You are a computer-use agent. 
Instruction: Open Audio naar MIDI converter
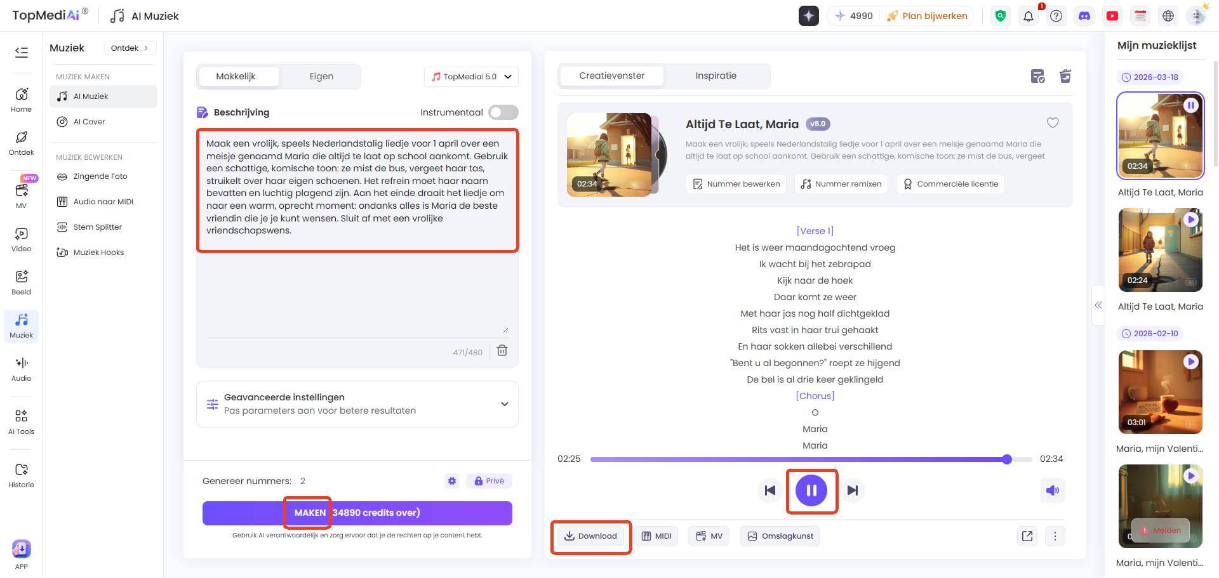(x=102, y=201)
